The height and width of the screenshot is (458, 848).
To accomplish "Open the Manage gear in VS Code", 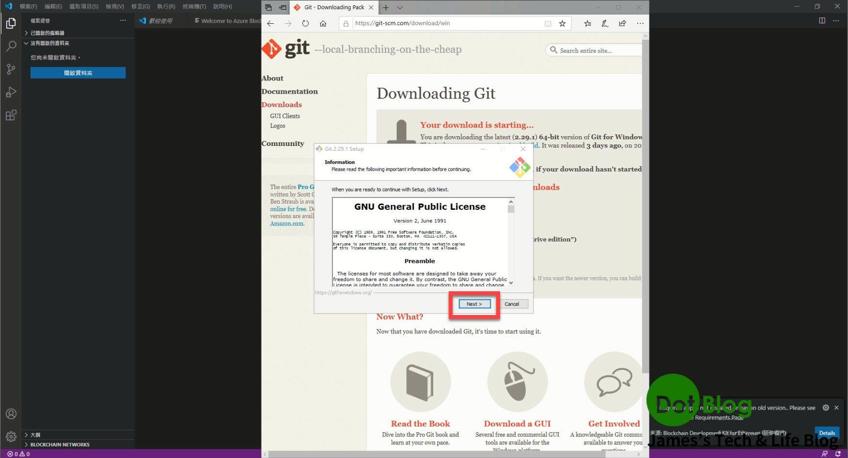I will [11, 437].
